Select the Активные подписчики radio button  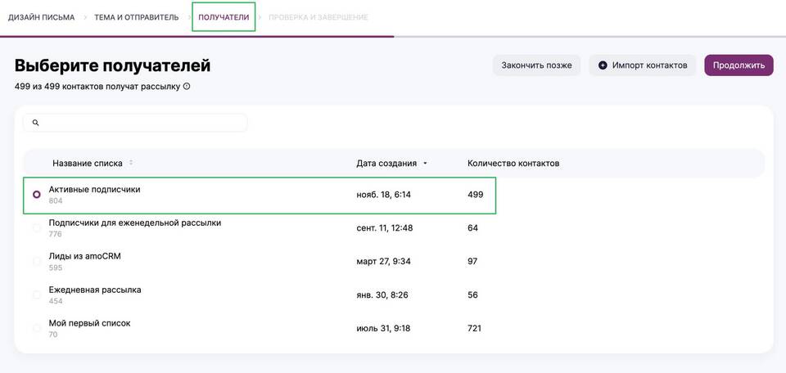(37, 195)
